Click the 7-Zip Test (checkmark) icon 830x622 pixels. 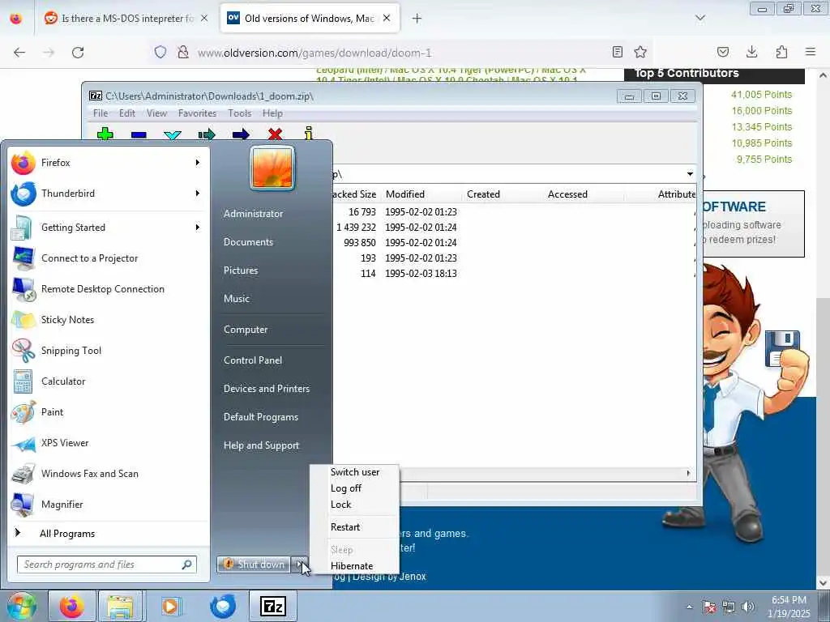pyautogui.click(x=173, y=135)
